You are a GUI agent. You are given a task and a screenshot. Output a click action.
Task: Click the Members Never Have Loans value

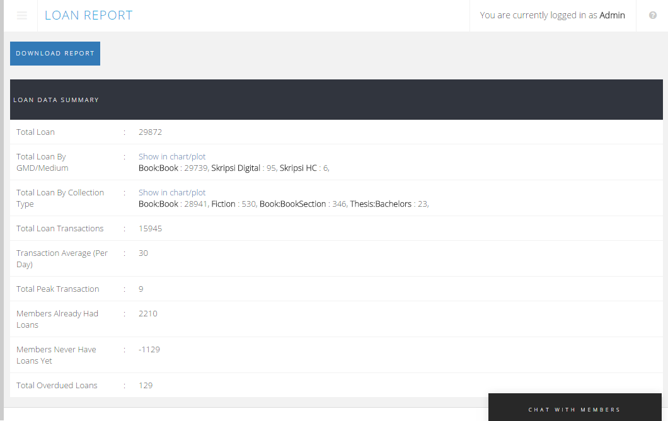[x=149, y=350]
